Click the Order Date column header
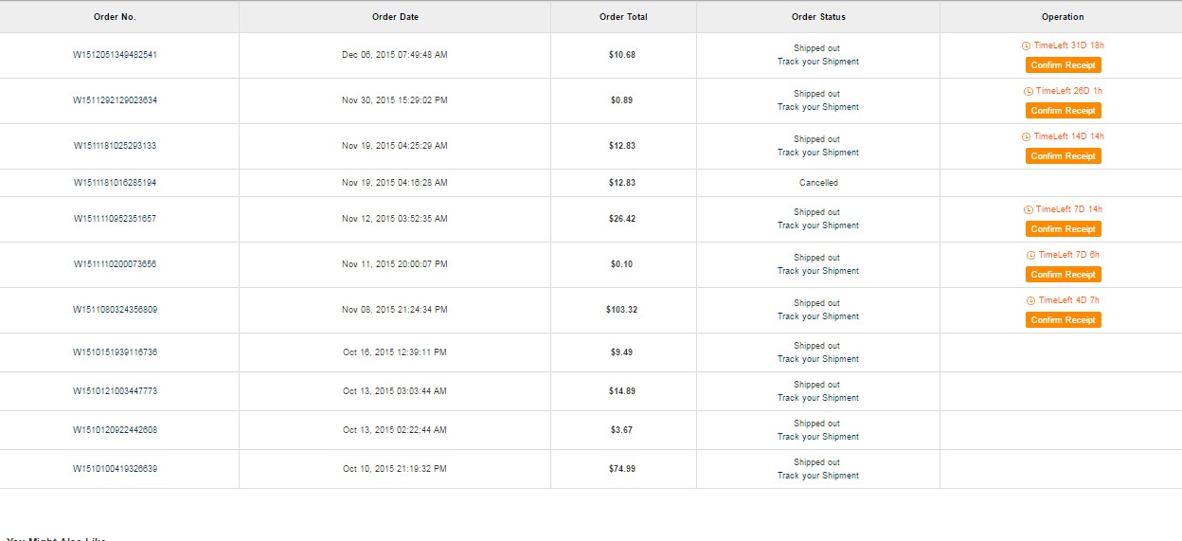The width and height of the screenshot is (1182, 541). point(395,17)
